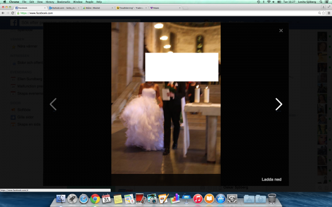Click the wedding photo in the viewer
The image size is (332, 207).
[166, 98]
